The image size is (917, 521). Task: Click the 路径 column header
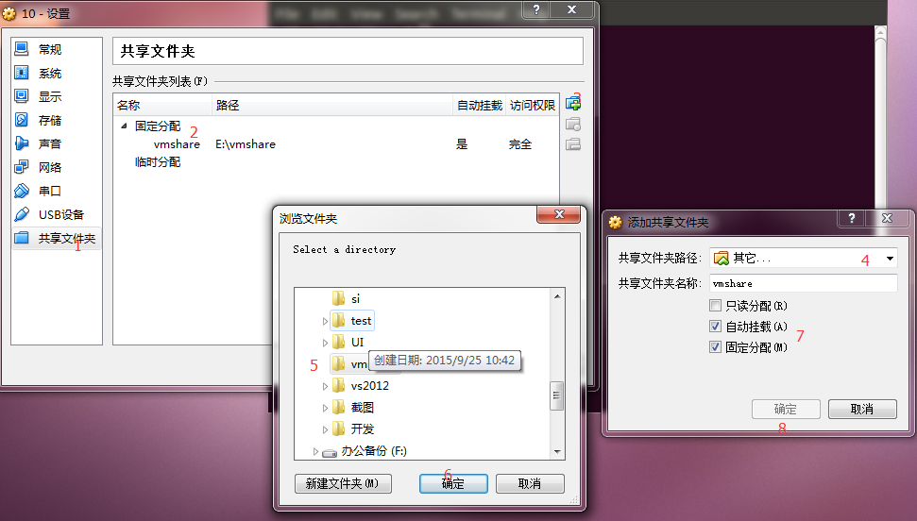(332, 106)
